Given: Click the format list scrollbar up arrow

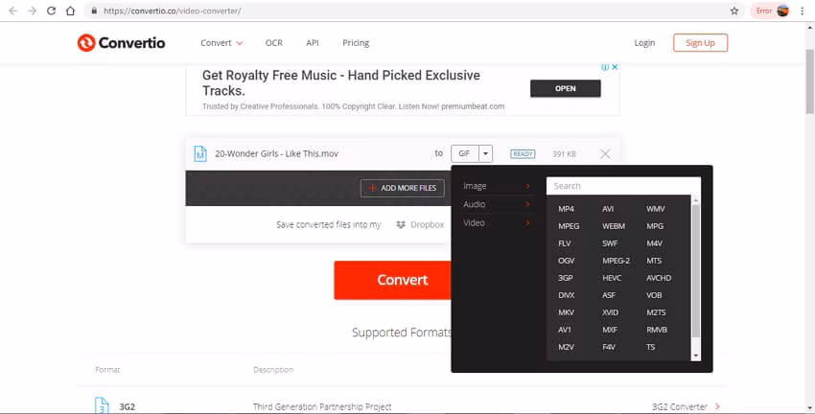Looking at the screenshot, I should (x=696, y=200).
